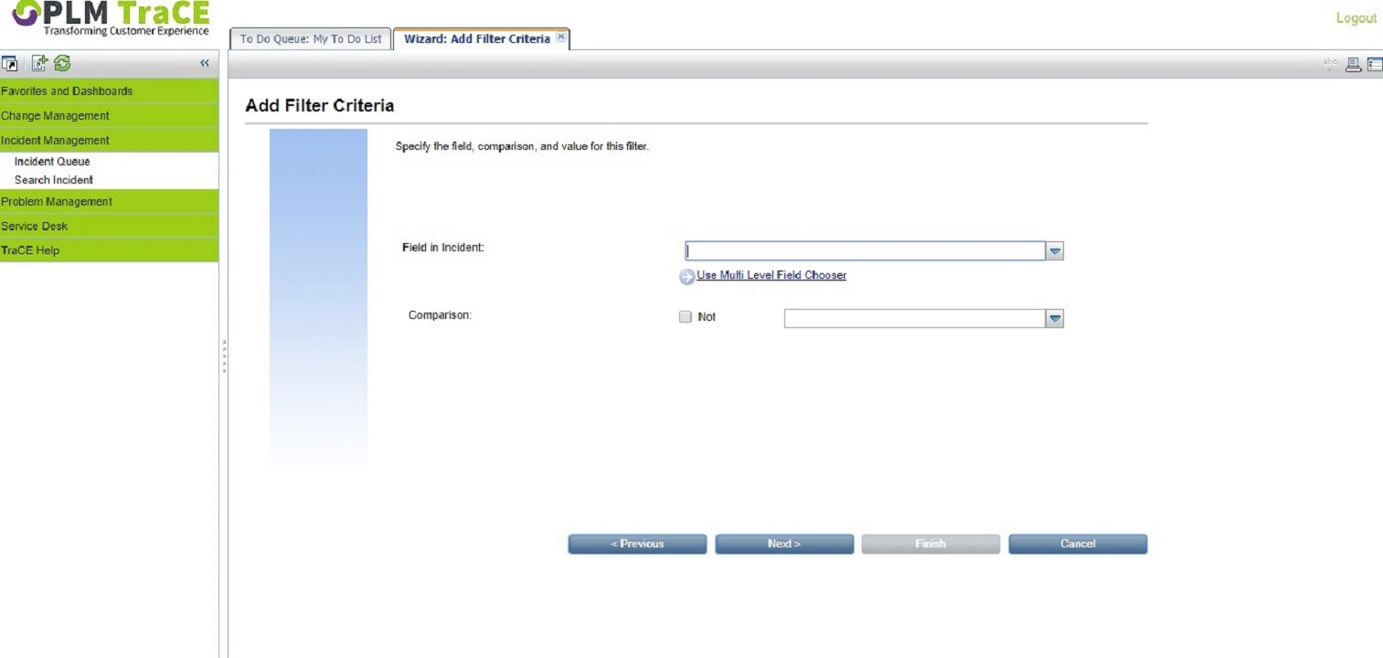
Task: Open Service Desk menu section
Action: 110,227
